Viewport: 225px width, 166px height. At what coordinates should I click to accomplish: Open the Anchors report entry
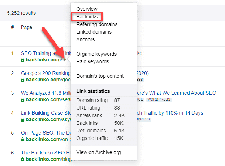(x=86, y=39)
